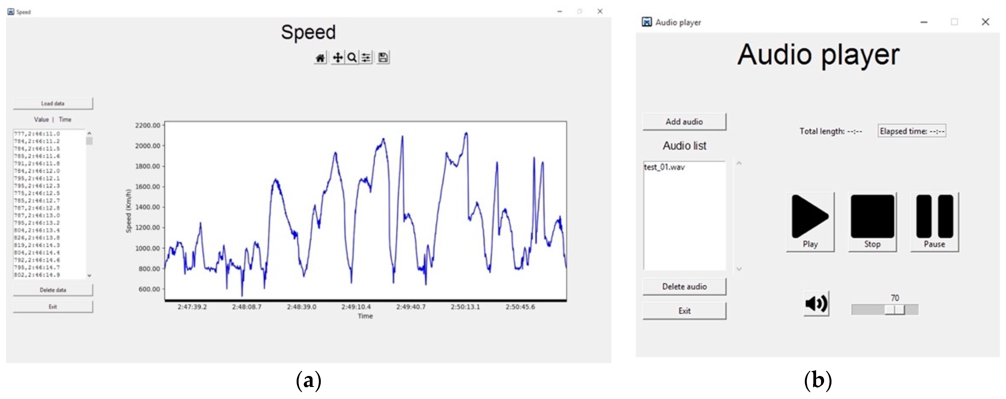Click the Add audio button
Screen dimensions: 1006x399
[x=684, y=122]
